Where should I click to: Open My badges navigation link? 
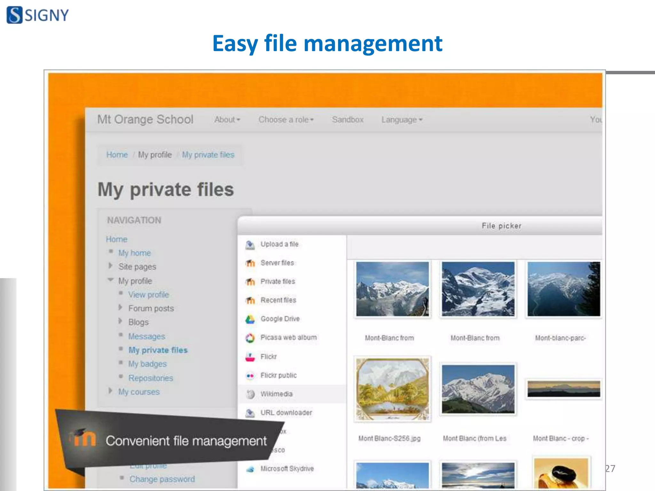click(147, 364)
